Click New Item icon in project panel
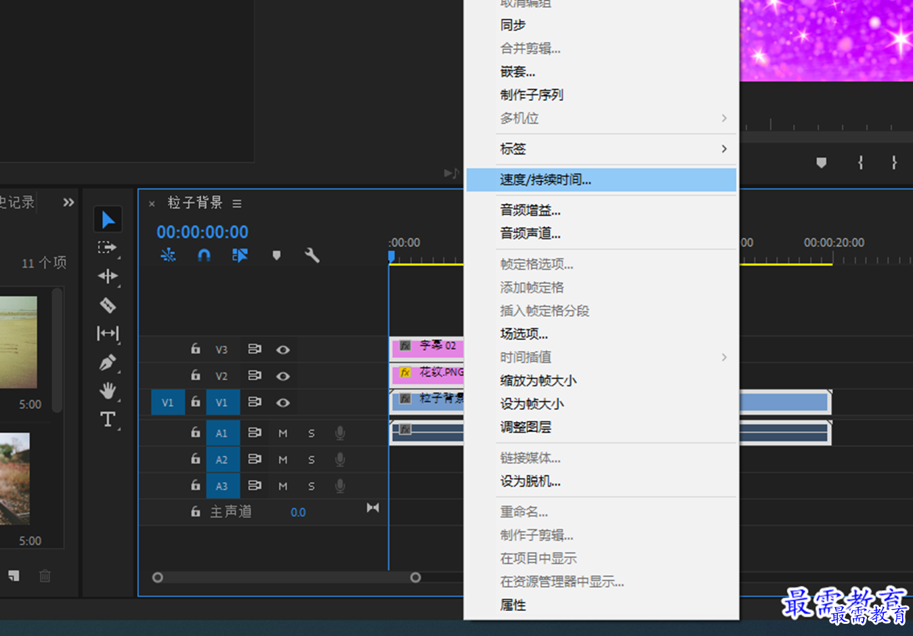This screenshot has width=913, height=636. click(14, 576)
